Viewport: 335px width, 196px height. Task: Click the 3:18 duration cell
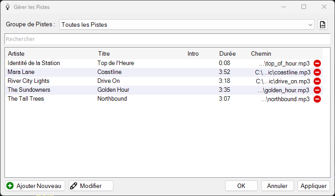click(x=224, y=81)
